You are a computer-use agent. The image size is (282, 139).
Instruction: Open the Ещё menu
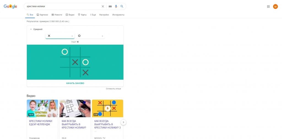pyautogui.click(x=93, y=15)
